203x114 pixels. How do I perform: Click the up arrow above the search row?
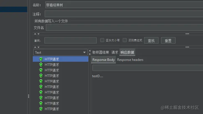(x=35, y=34)
